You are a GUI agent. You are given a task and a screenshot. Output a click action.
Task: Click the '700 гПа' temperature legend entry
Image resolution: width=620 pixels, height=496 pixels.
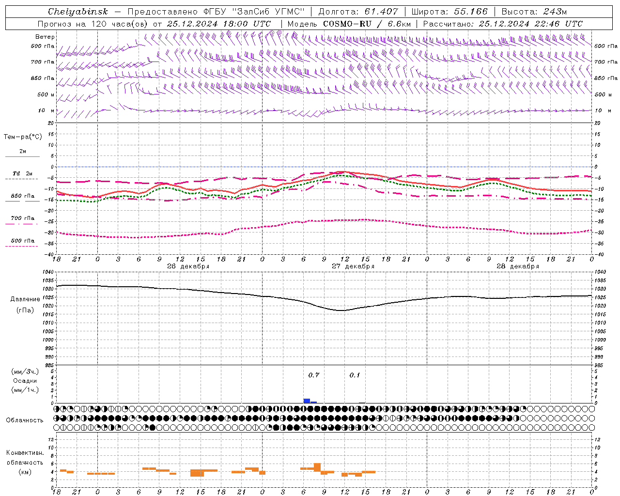click(x=23, y=218)
